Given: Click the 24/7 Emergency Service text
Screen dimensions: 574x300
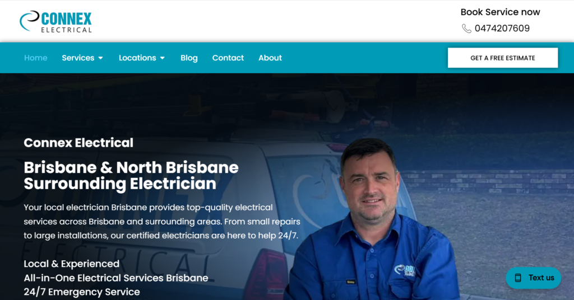Looking at the screenshot, I should [82, 292].
